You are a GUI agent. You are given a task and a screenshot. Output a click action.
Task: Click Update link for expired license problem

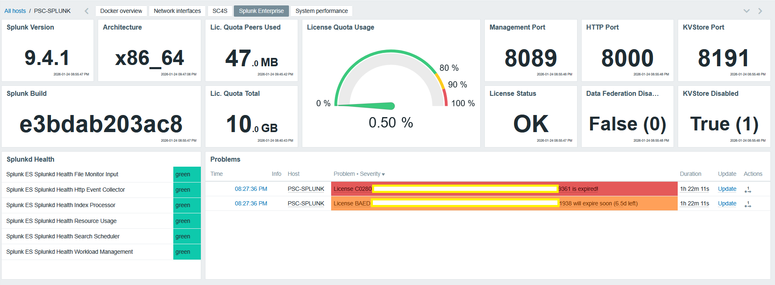[727, 189]
